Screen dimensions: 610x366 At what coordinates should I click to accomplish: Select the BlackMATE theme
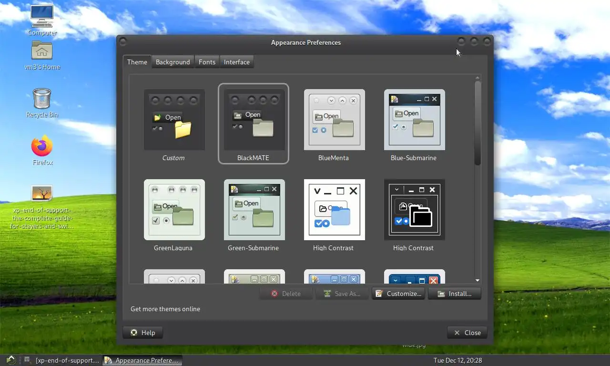[254, 124]
